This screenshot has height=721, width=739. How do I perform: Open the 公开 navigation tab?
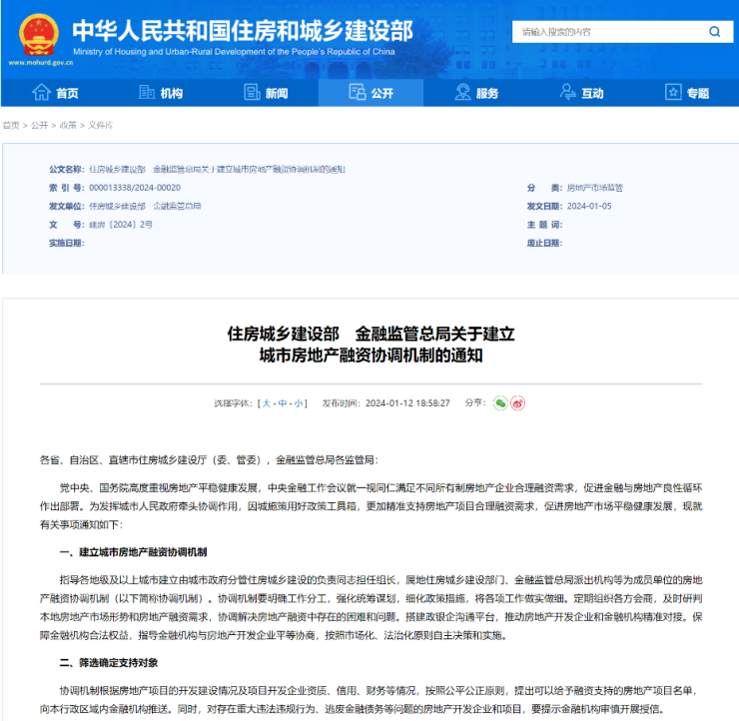tap(370, 93)
